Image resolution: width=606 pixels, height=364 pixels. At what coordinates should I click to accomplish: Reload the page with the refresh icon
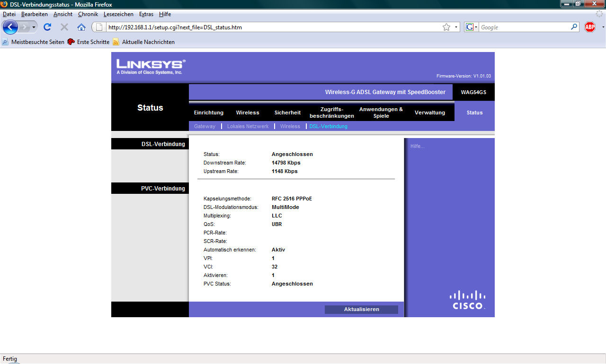[47, 27]
